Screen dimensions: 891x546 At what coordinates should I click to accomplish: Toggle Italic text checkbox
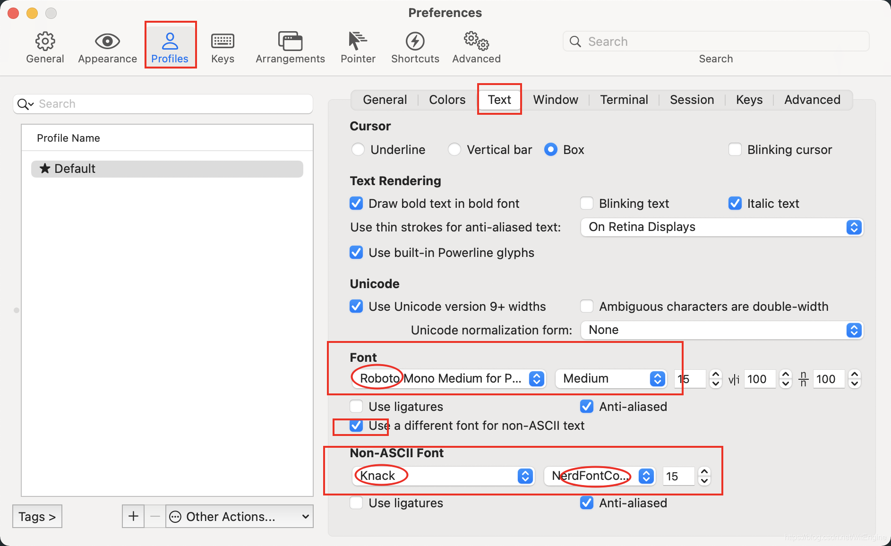tap(735, 204)
